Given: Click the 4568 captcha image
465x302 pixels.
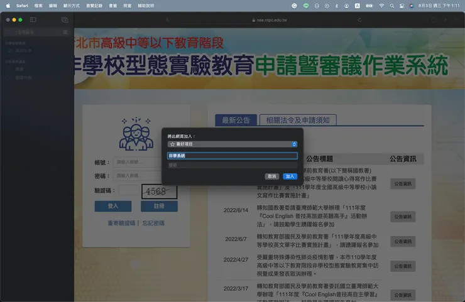Looking at the screenshot, I should click(159, 191).
